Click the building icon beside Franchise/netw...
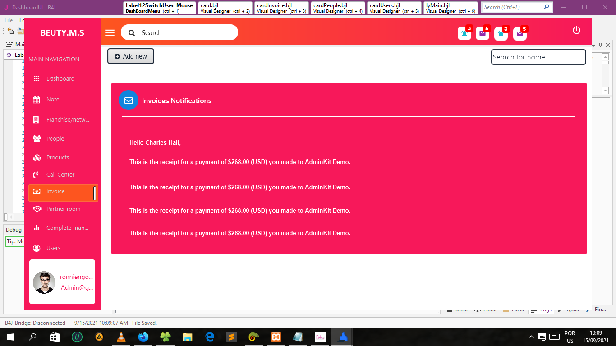The image size is (616, 346). tap(36, 120)
